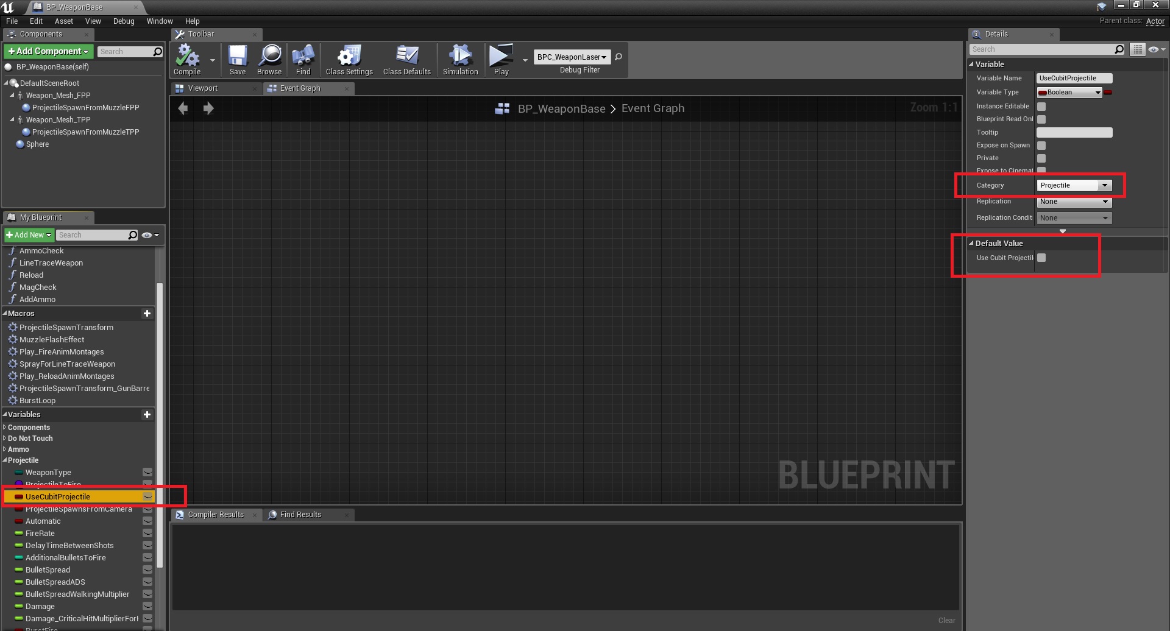Toggle Instance Editable for UseCubitProjectile
Screen dimensions: 1170x631
[1041, 106]
